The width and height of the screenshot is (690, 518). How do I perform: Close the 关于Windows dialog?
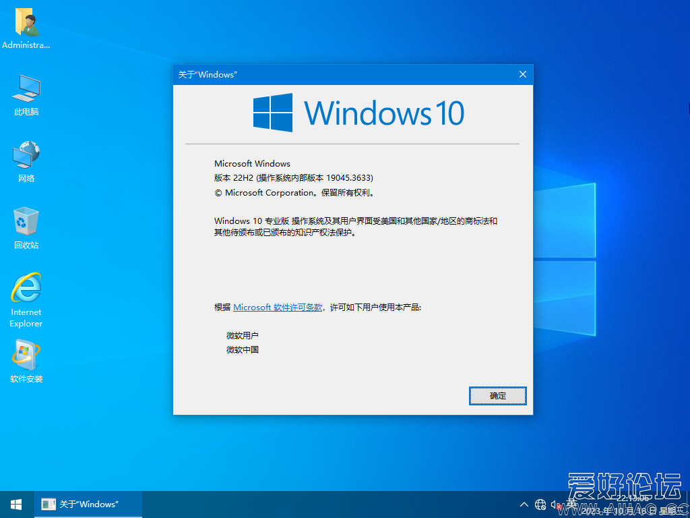click(522, 74)
